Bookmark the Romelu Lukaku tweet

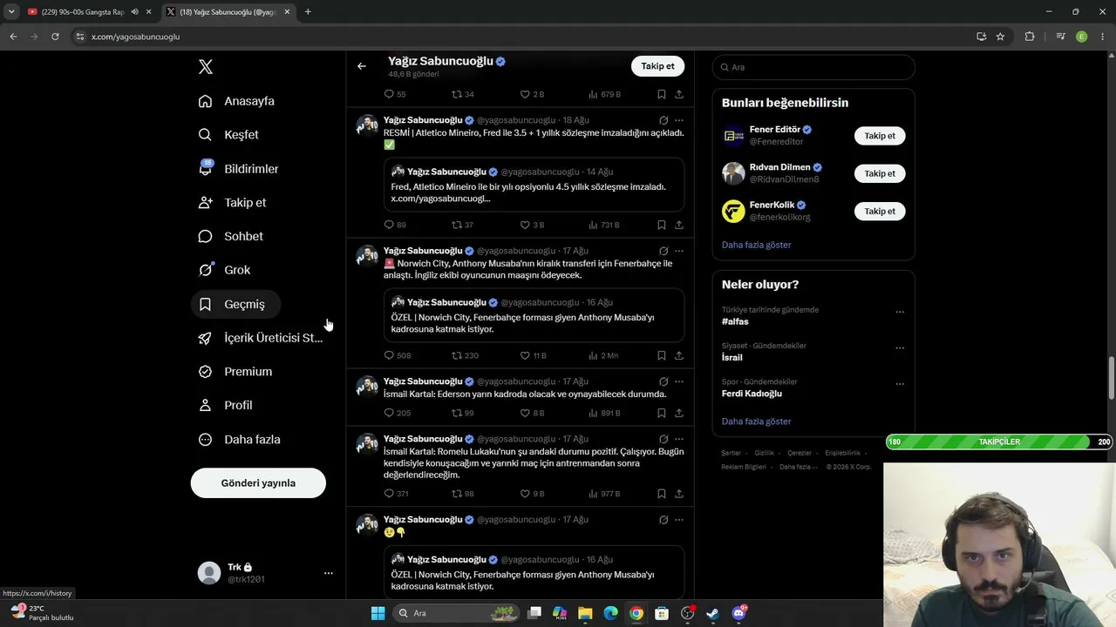tap(661, 494)
